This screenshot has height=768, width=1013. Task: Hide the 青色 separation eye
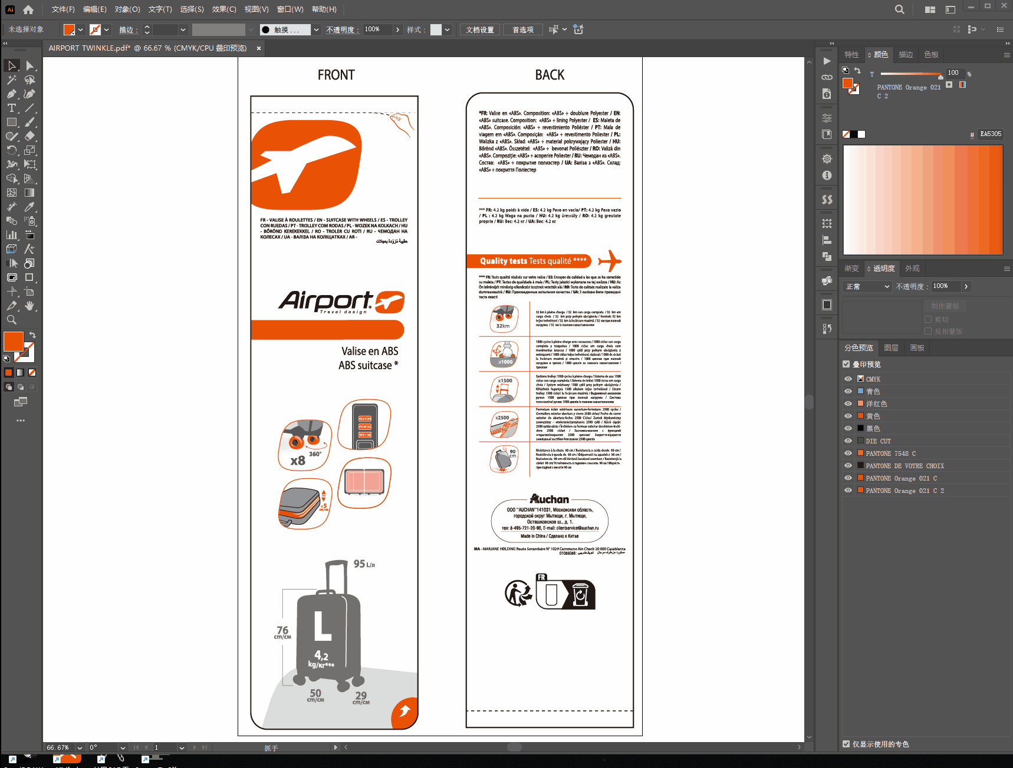click(848, 391)
